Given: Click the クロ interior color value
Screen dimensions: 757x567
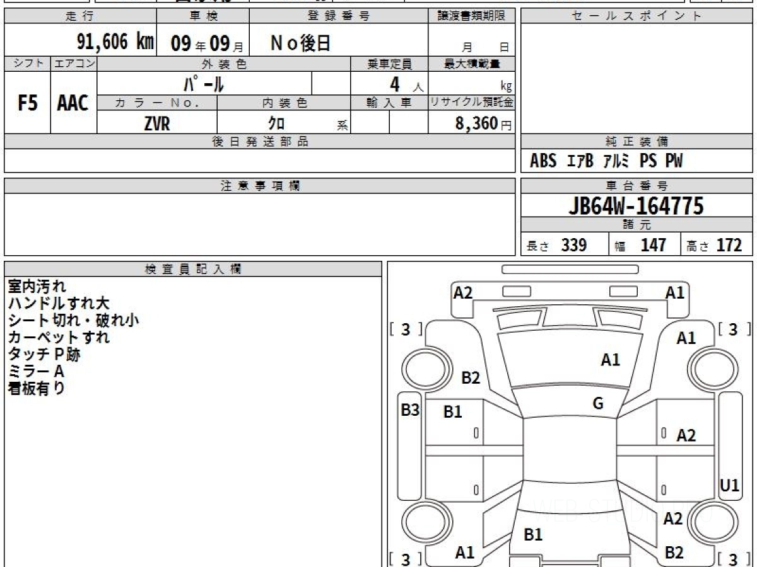Looking at the screenshot, I should 276,123.
